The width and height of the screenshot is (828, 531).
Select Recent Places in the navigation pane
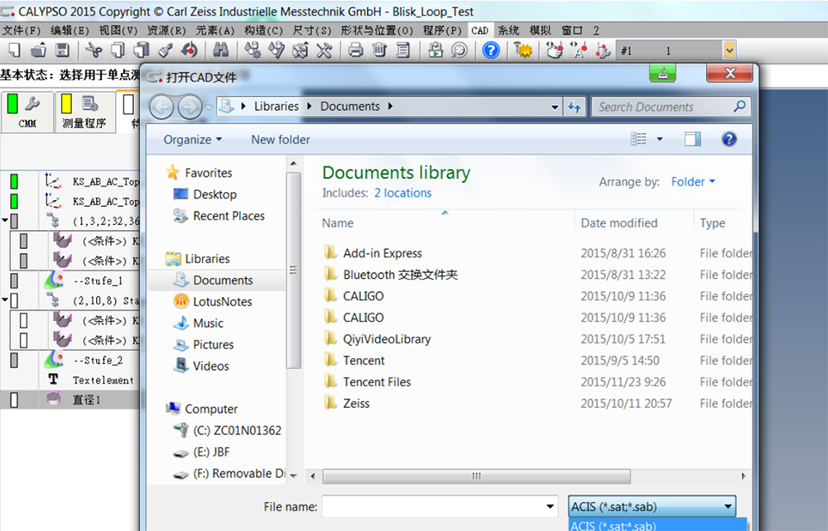point(229,216)
